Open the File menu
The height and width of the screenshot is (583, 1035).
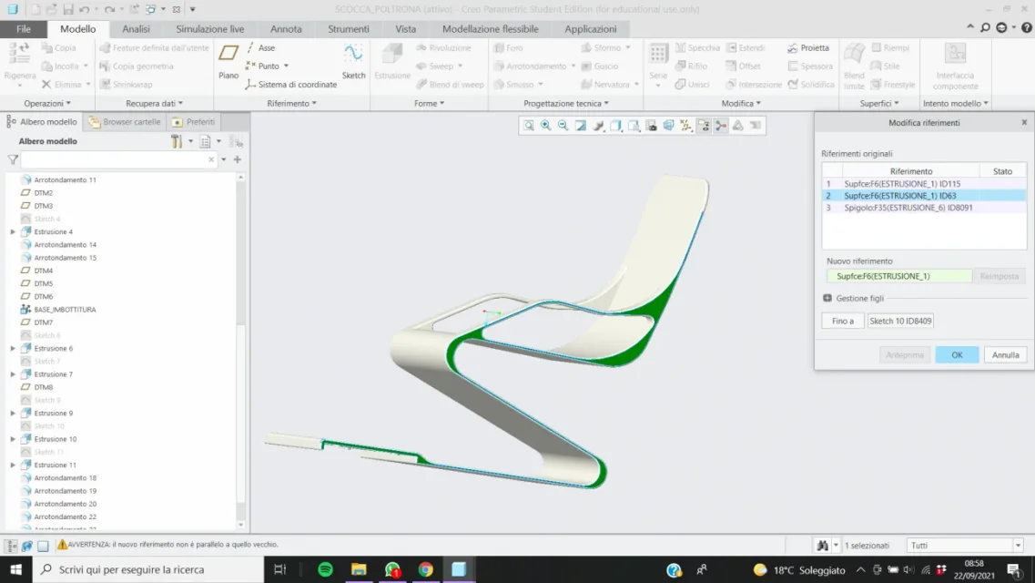[x=24, y=29]
